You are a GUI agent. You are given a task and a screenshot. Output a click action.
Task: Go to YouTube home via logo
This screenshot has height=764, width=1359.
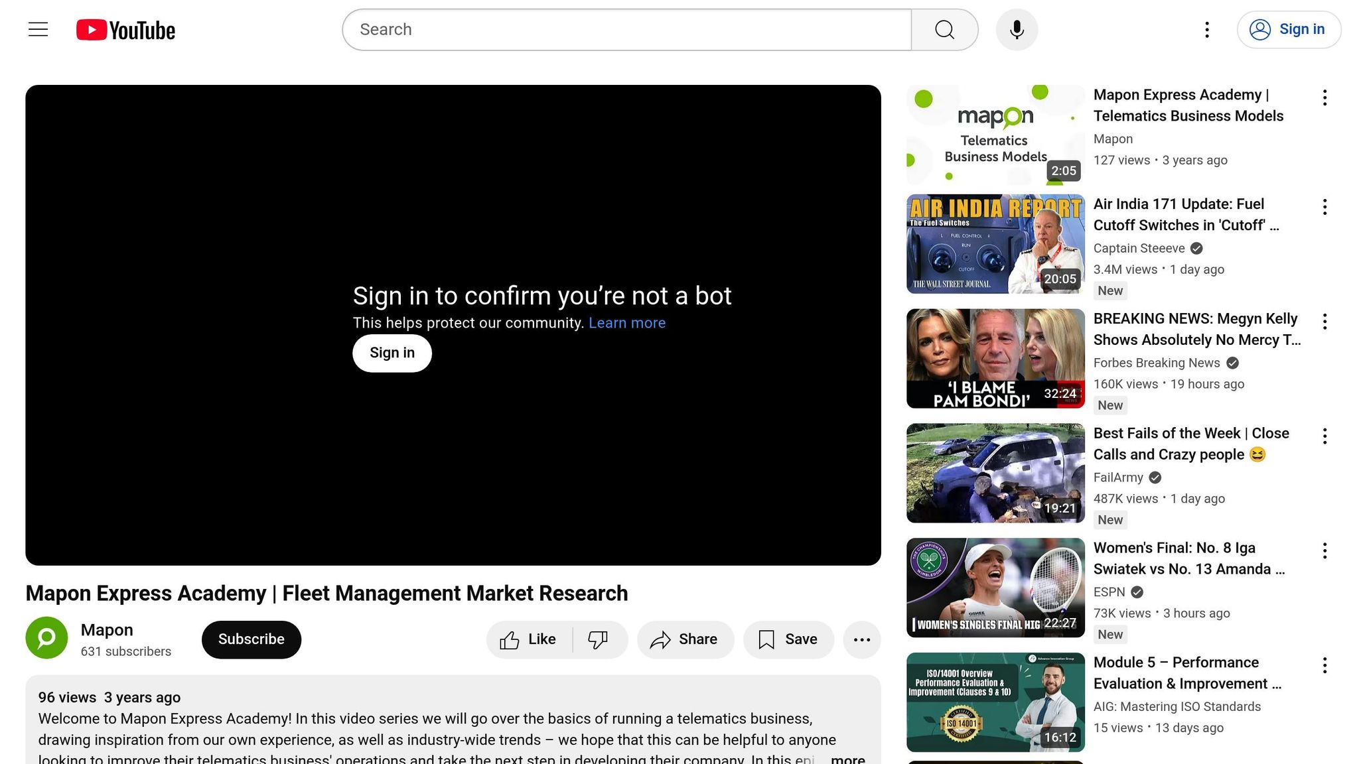coord(125,30)
